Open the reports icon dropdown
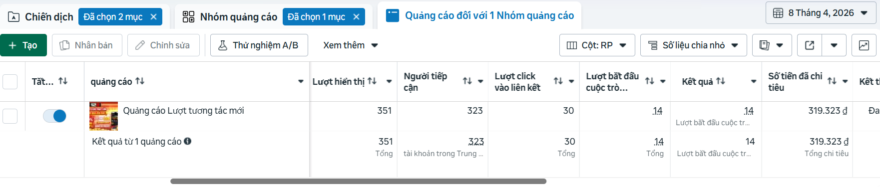The height and width of the screenshot is (190, 880). click(x=772, y=45)
